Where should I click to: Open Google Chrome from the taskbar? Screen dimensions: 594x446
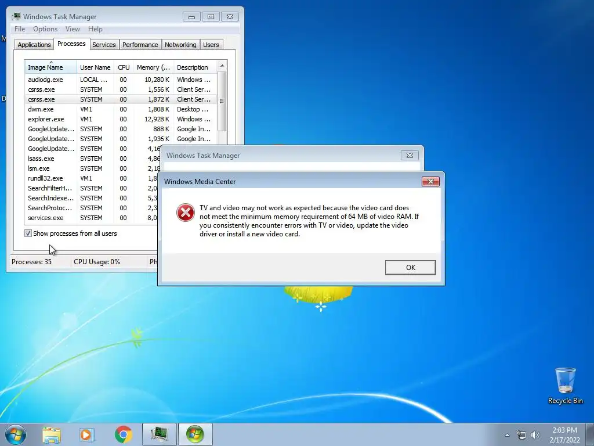coord(123,434)
